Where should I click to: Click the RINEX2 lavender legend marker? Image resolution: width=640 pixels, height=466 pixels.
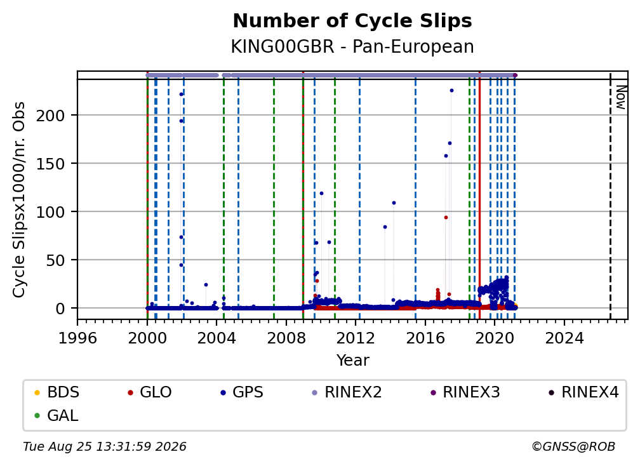pos(315,392)
